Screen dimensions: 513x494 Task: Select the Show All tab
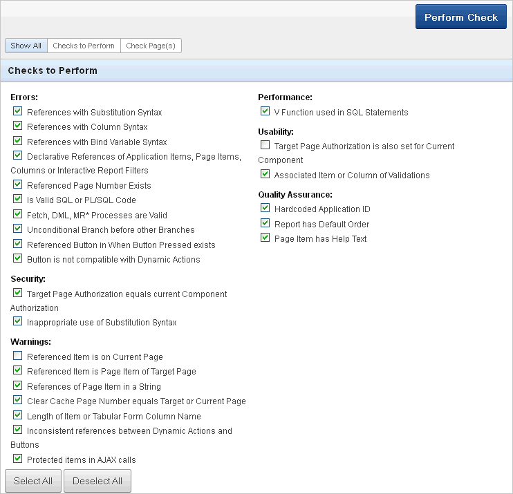click(26, 46)
